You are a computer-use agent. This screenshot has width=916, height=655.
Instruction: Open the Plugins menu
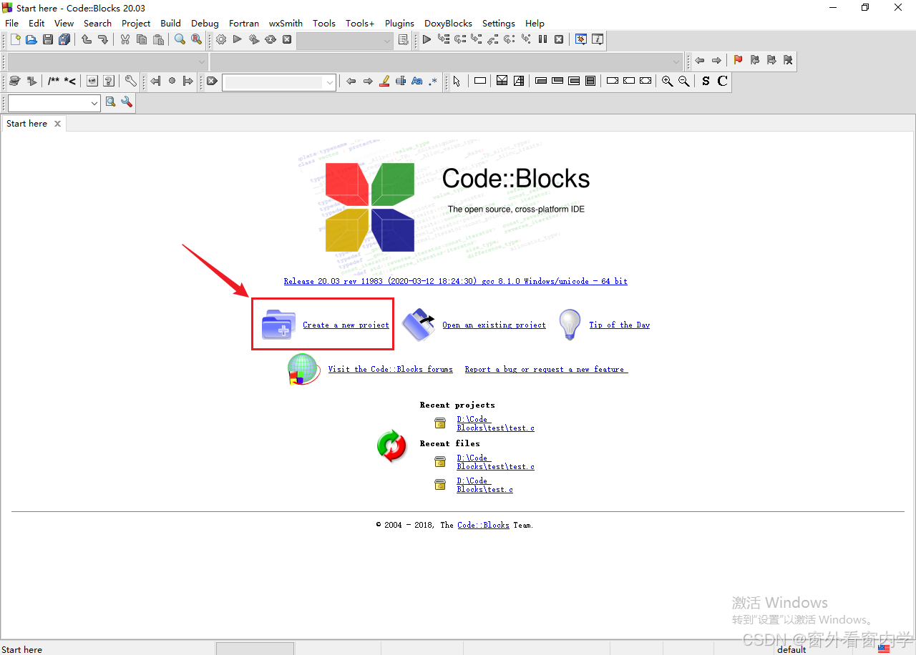coord(399,23)
